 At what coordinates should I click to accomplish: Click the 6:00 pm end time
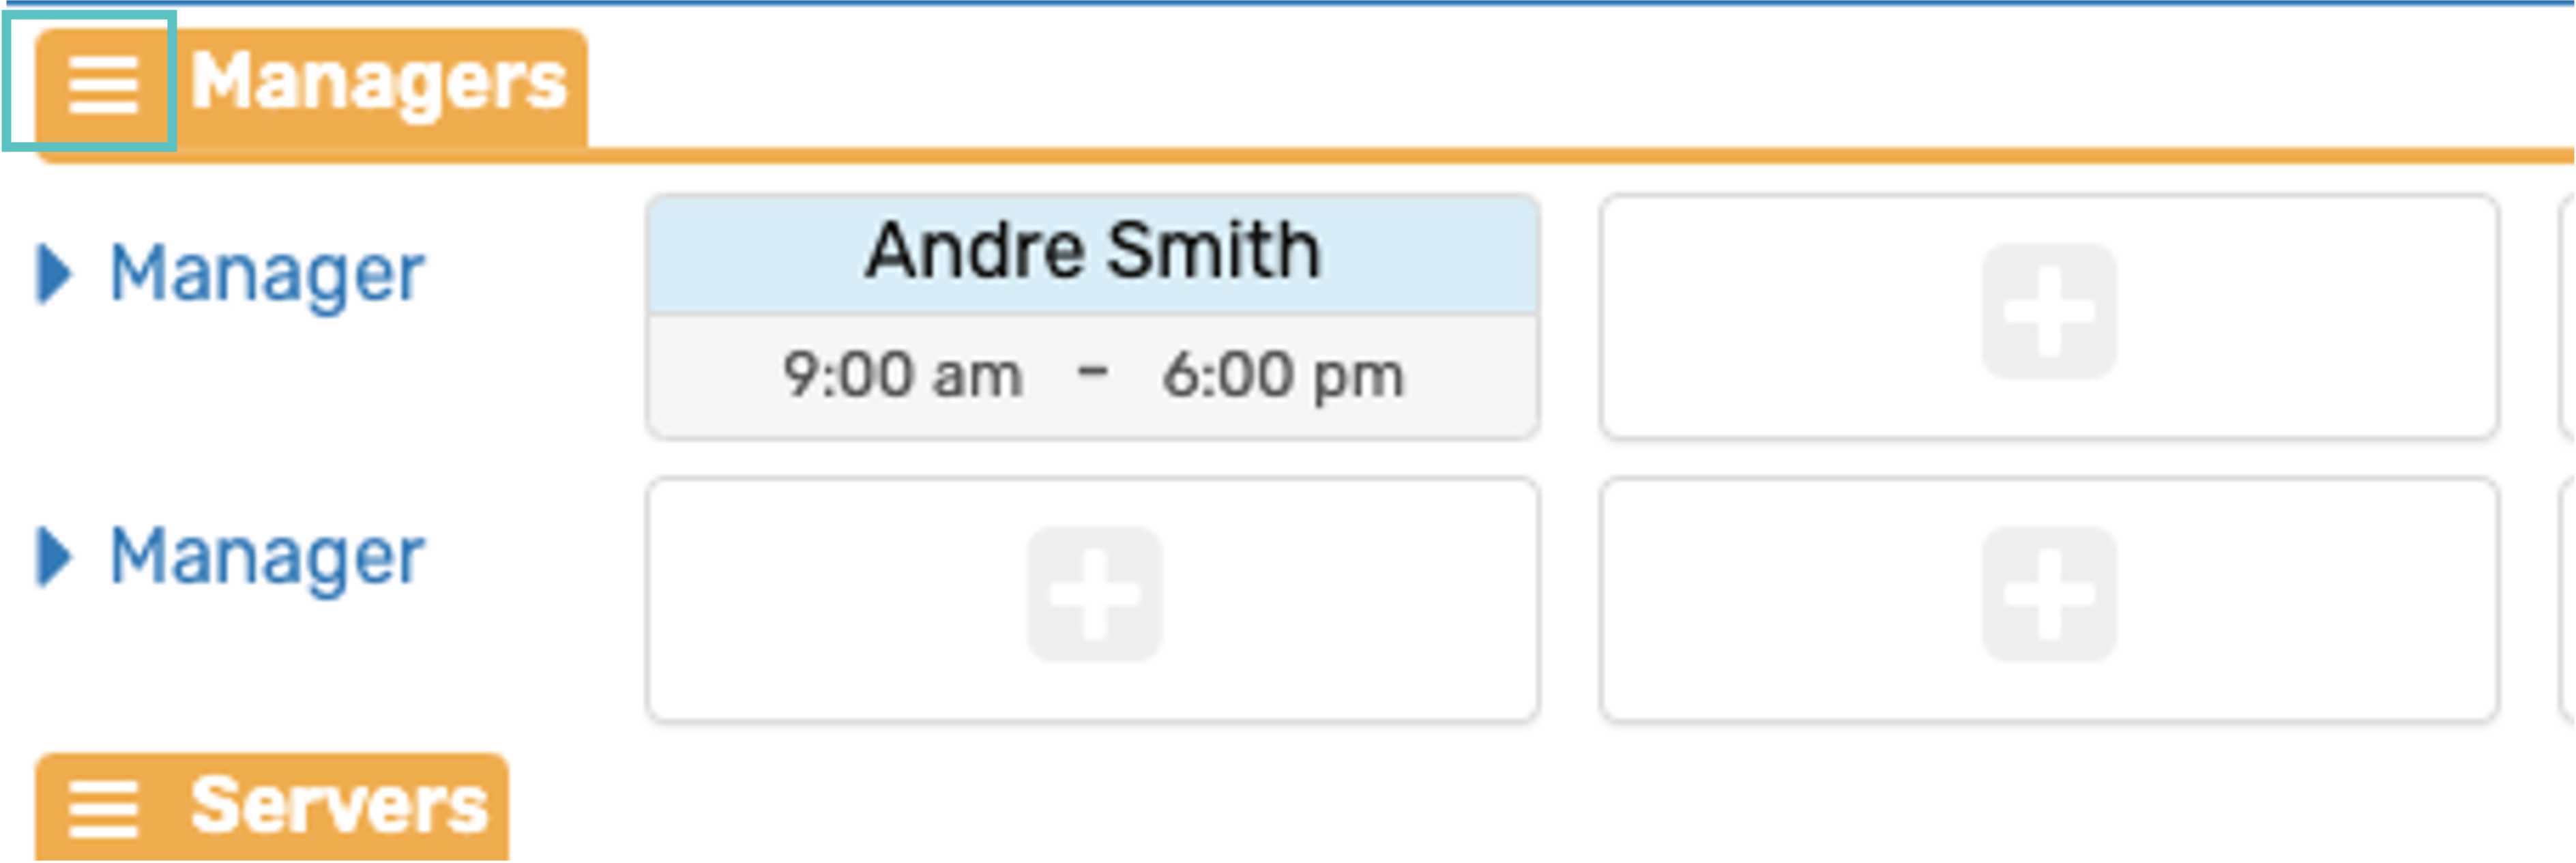point(1283,376)
